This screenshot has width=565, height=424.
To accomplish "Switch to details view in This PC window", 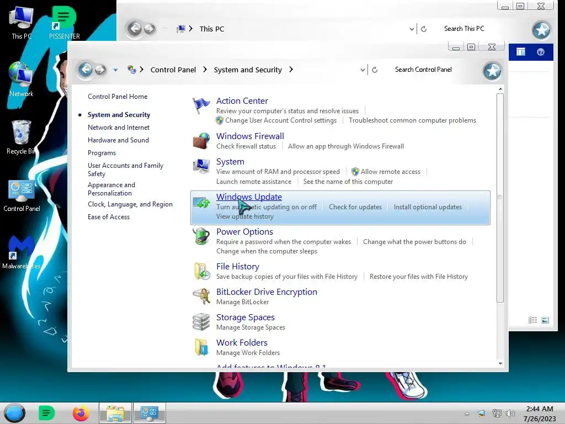I will (532, 320).
